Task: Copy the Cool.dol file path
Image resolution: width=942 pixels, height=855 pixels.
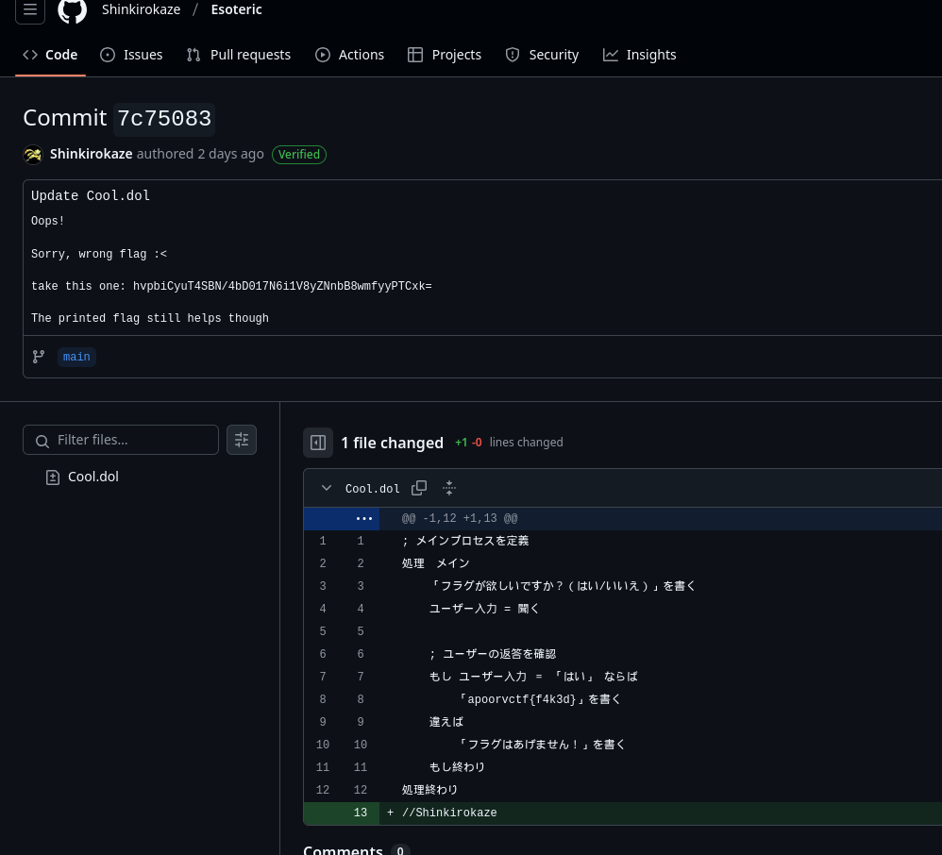Action: click(x=419, y=488)
